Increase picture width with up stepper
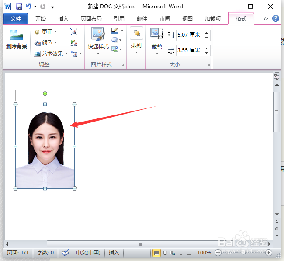This screenshot has width=284, height=261. [x=207, y=48]
